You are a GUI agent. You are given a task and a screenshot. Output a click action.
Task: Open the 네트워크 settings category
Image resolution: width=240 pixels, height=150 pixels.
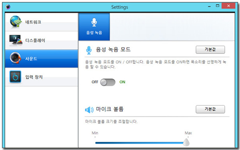tap(42, 22)
